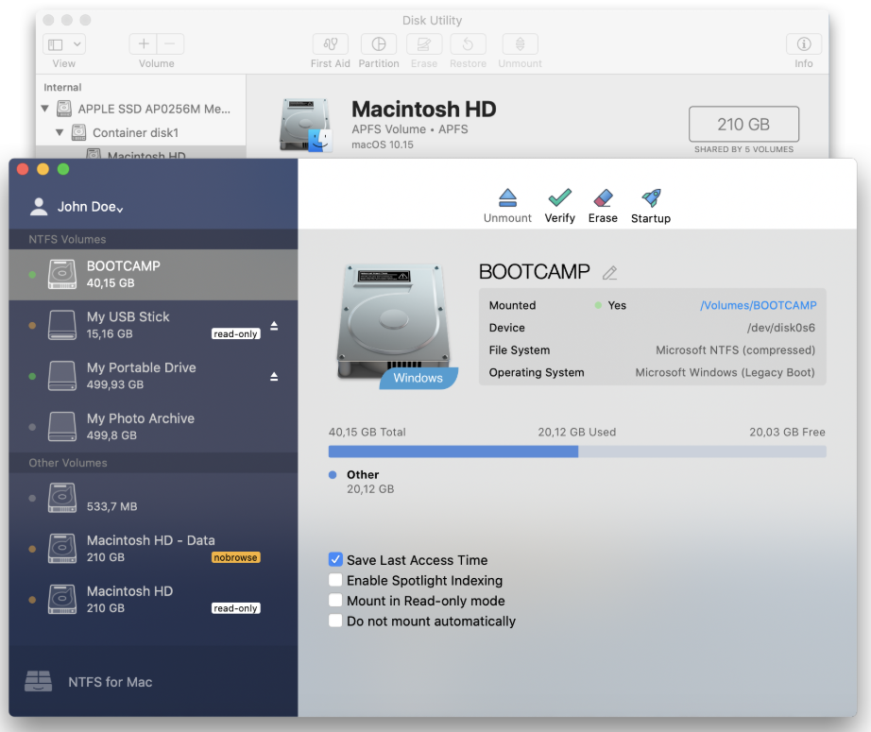Click the pencil icon to rename BOOTCAMP
Screen dimensions: 871x732
coord(609,273)
